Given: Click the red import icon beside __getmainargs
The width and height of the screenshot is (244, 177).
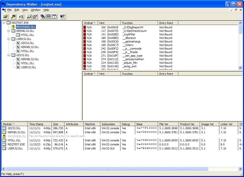Looking at the screenshot, I should click(x=85, y=41).
